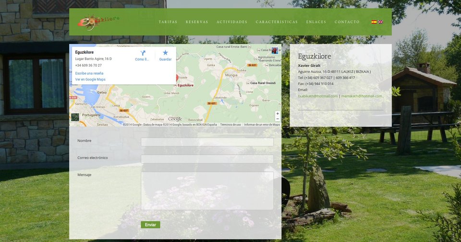Open the Tarifas menu item
Image resolution: width=461 pixels, height=242 pixels.
click(x=168, y=22)
